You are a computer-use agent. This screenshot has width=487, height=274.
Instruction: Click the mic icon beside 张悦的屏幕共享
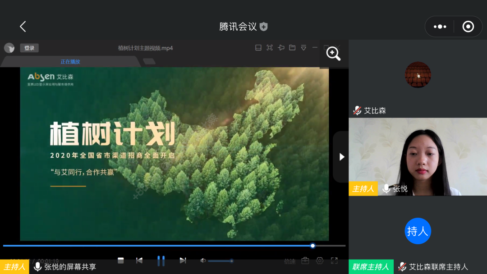(37, 267)
